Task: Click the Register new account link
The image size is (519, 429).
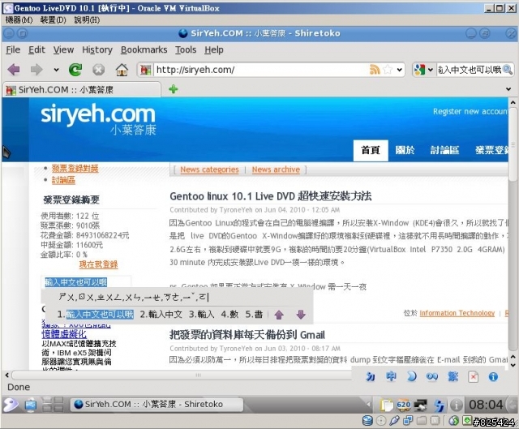Action: 470,112
